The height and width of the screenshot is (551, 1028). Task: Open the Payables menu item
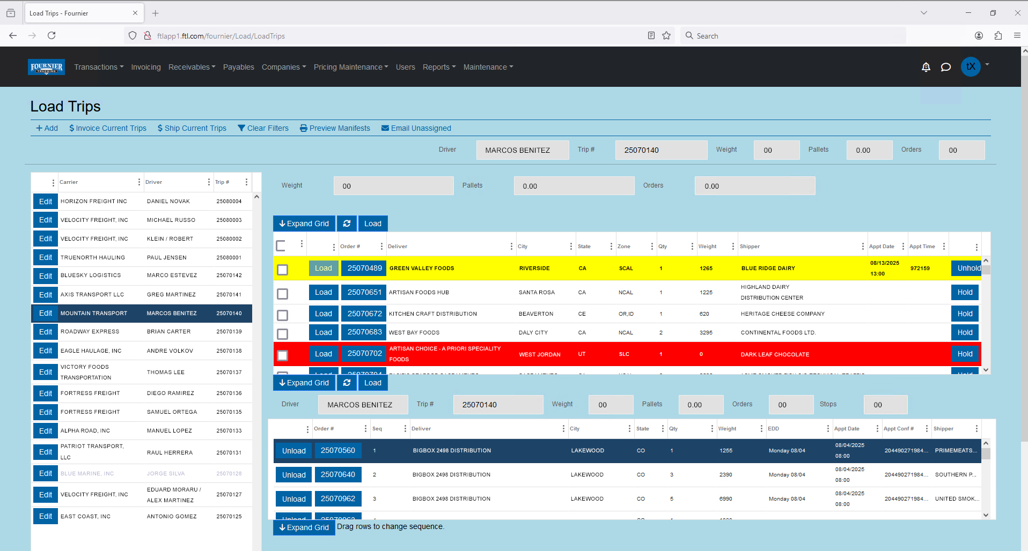tap(238, 67)
